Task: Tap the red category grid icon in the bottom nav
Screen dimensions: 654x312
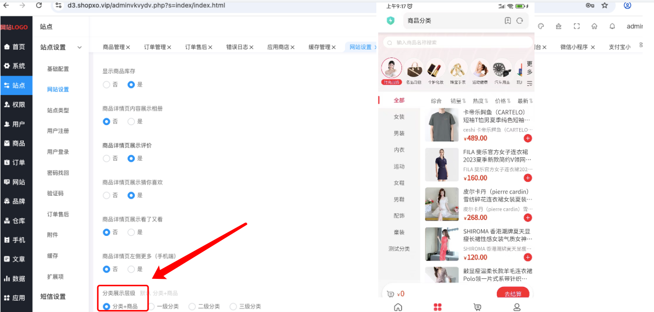Action: 437,307
